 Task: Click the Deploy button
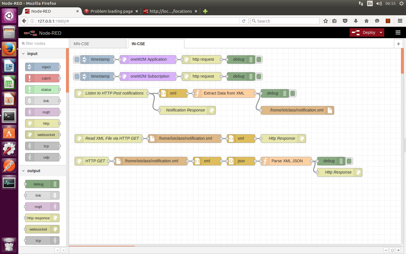click(x=364, y=32)
